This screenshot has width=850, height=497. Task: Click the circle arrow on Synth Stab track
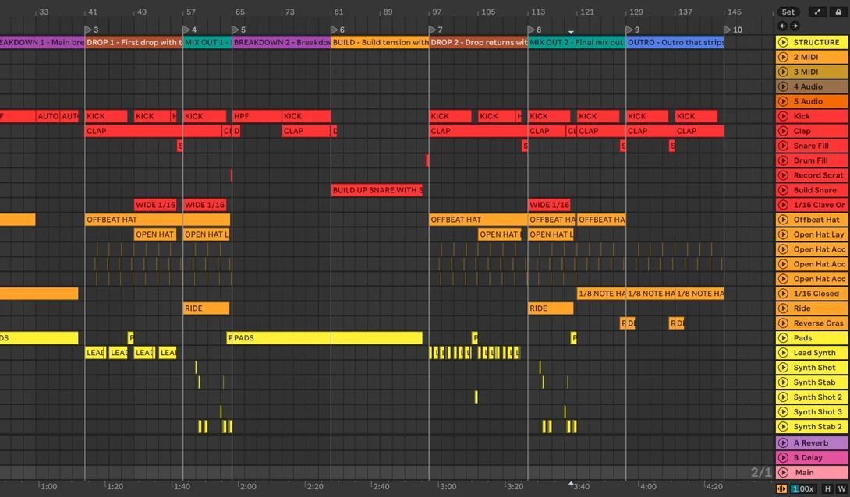783,382
